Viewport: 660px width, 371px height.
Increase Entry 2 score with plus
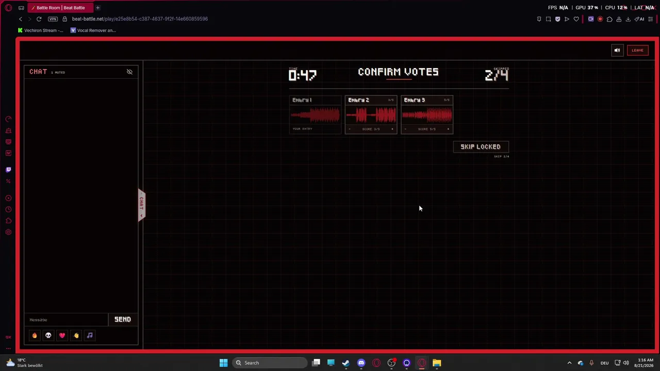(392, 129)
